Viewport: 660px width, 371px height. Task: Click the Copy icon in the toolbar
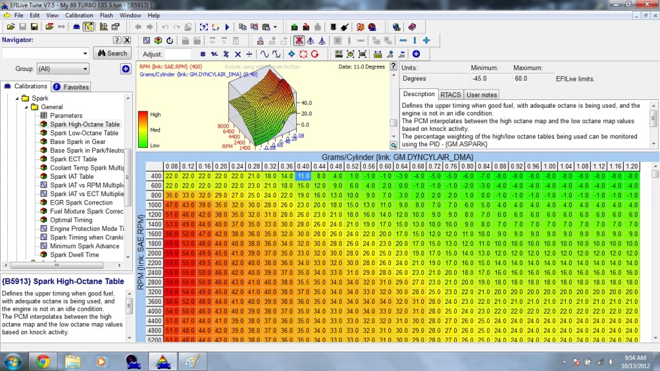(243, 27)
